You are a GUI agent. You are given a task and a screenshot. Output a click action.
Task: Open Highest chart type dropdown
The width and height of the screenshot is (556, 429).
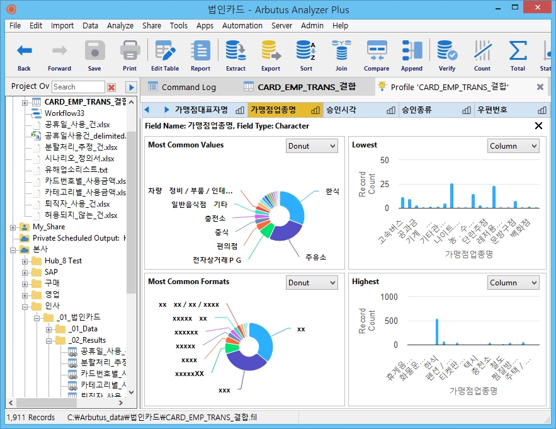point(513,282)
